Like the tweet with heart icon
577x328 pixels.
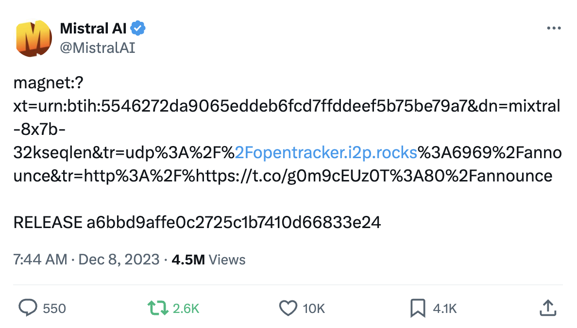288,308
